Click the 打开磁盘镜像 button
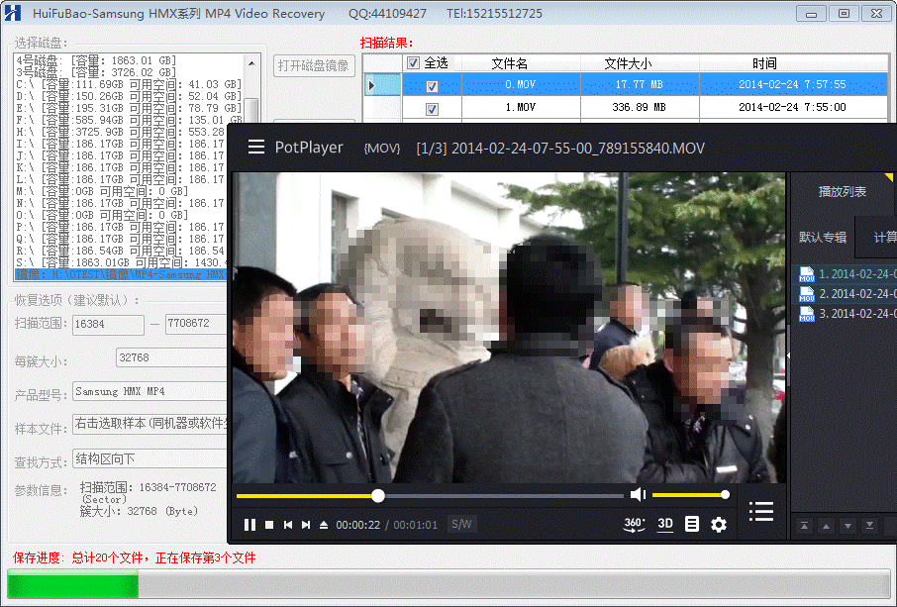This screenshot has width=897, height=607. point(314,65)
